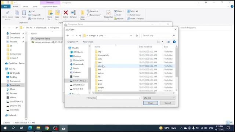Sort by the Date modified column header
235x132 pixels.
click(x=145, y=47)
